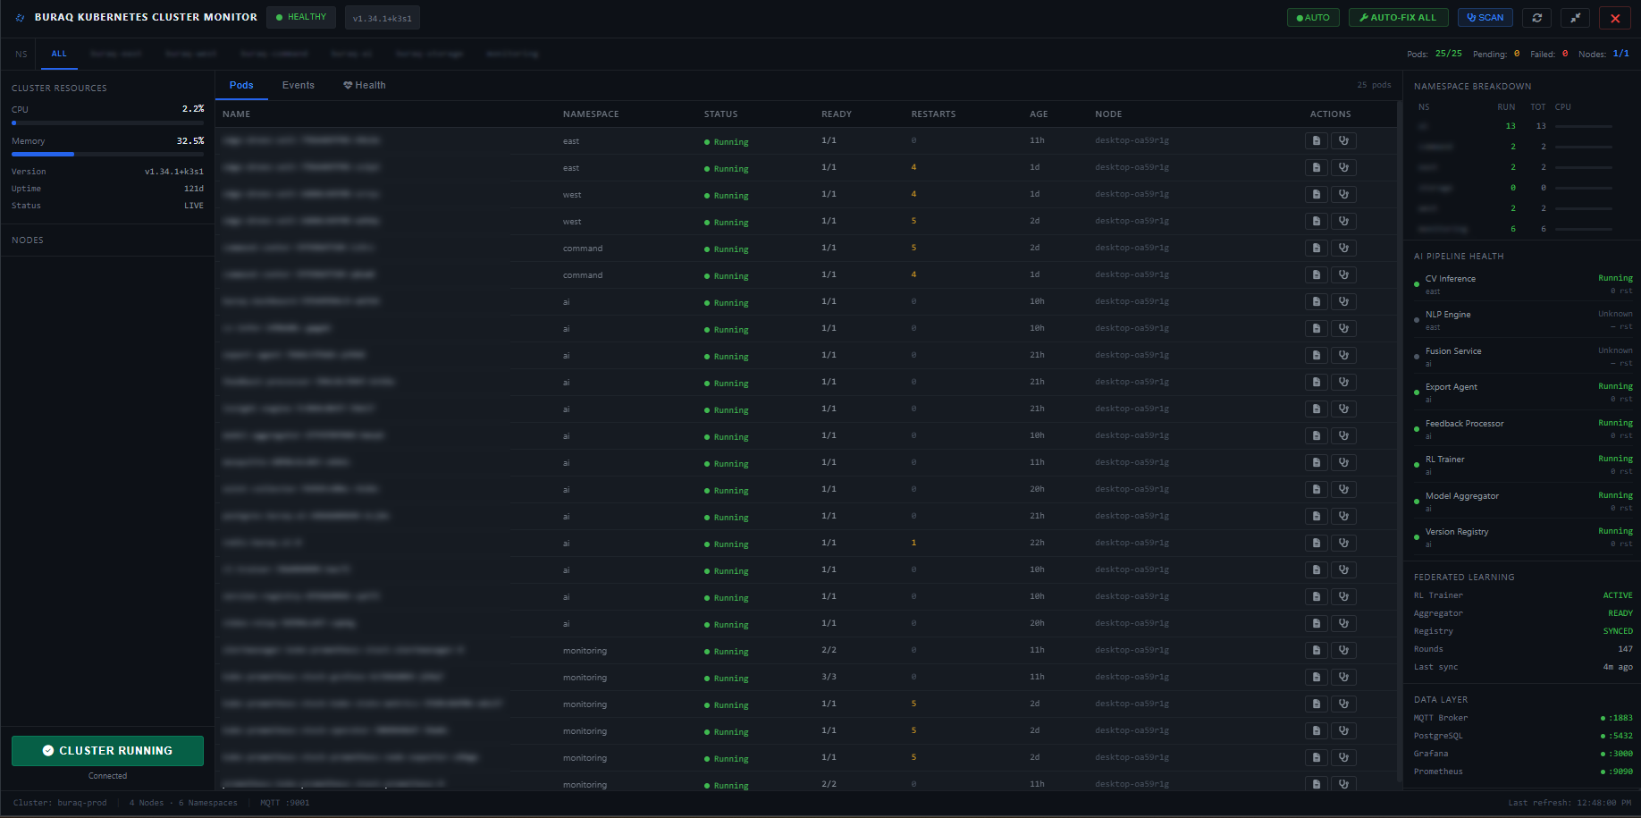The height and width of the screenshot is (818, 1641).
Task: Open logs for the first command pod
Action: tap(1315, 248)
